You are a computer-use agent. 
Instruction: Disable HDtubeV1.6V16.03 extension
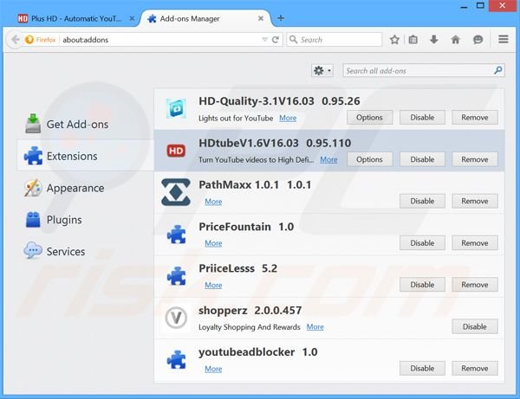pos(422,159)
